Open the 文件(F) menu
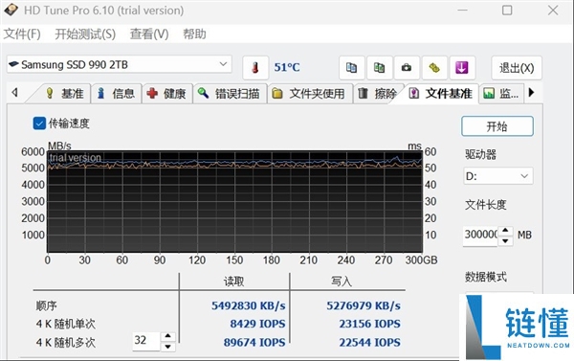 pyautogui.click(x=22, y=34)
